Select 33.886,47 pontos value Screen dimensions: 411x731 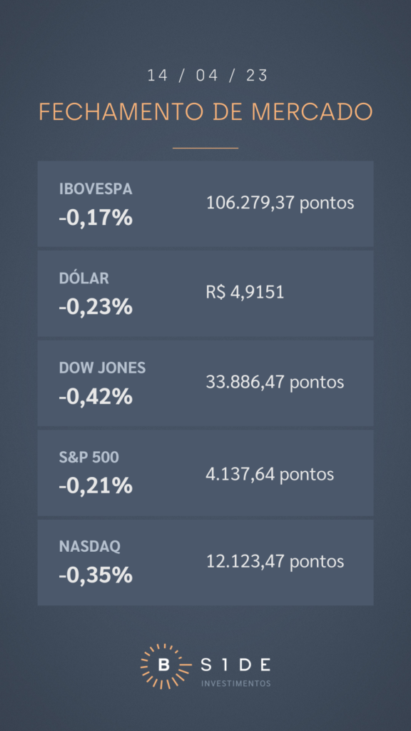tap(275, 383)
